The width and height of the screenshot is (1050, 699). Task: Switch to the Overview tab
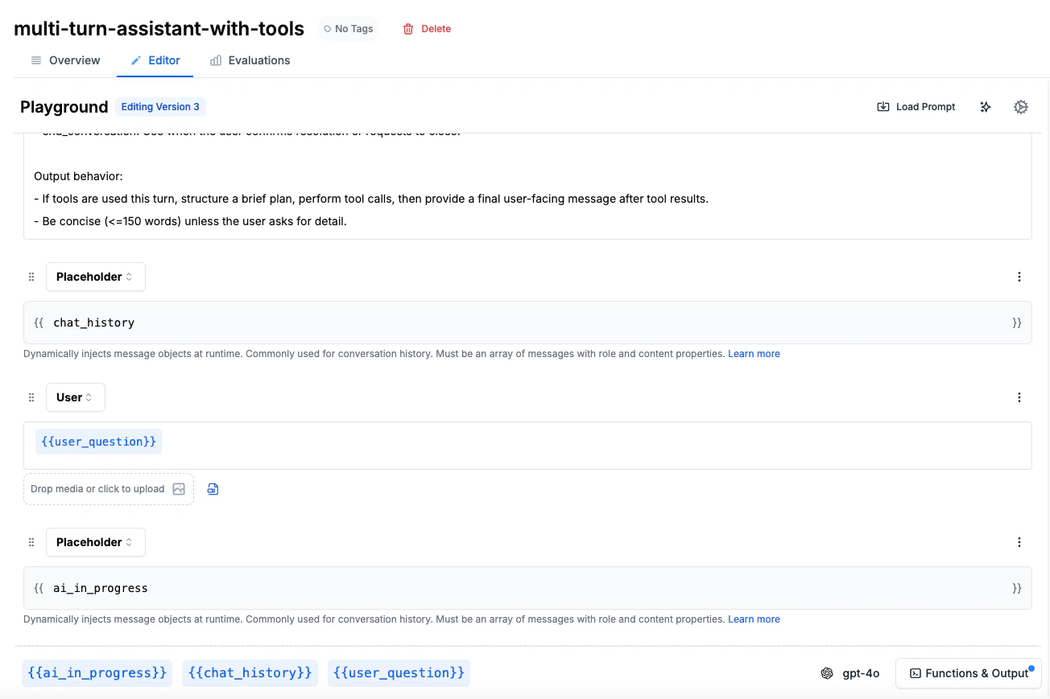tap(65, 60)
